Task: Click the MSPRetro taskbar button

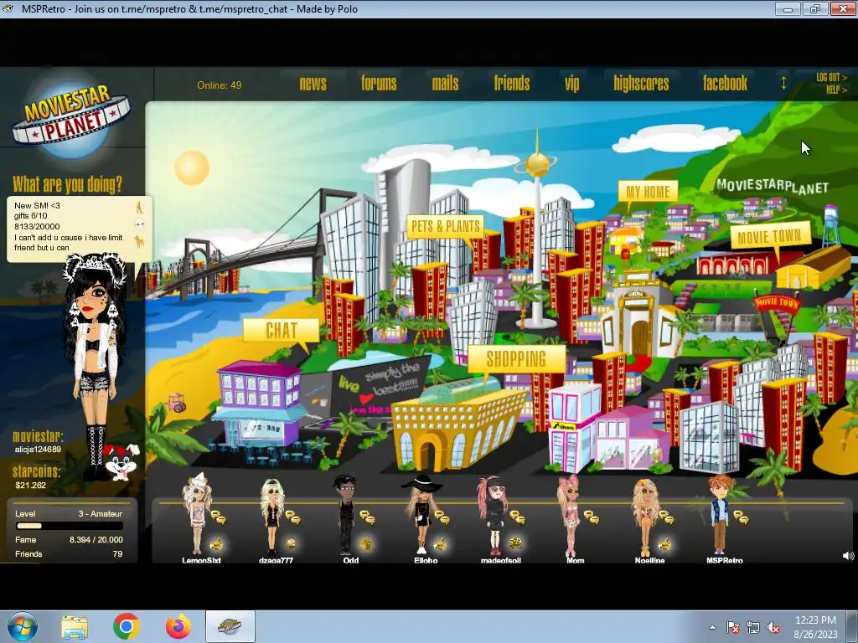Action: click(x=230, y=626)
